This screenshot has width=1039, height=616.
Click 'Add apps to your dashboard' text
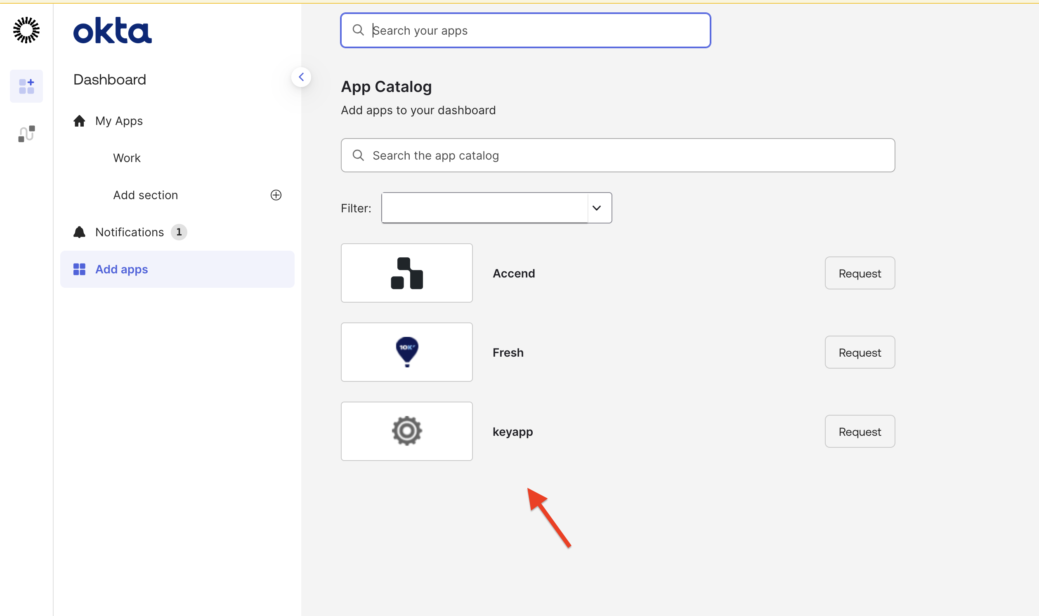418,110
